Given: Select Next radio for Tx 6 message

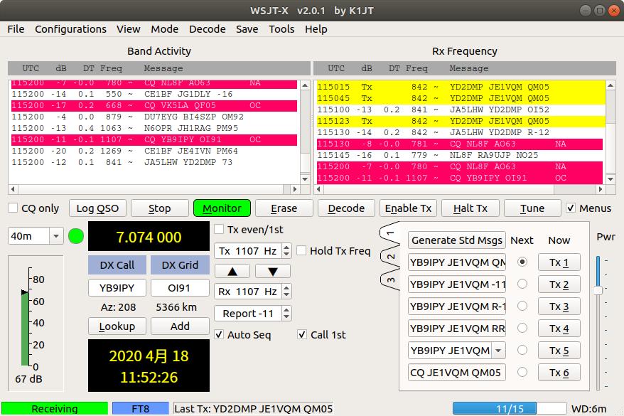Looking at the screenshot, I should coord(522,372).
